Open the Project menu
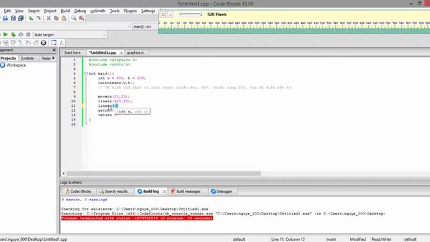The height and width of the screenshot is (242, 430). [x=50, y=11]
